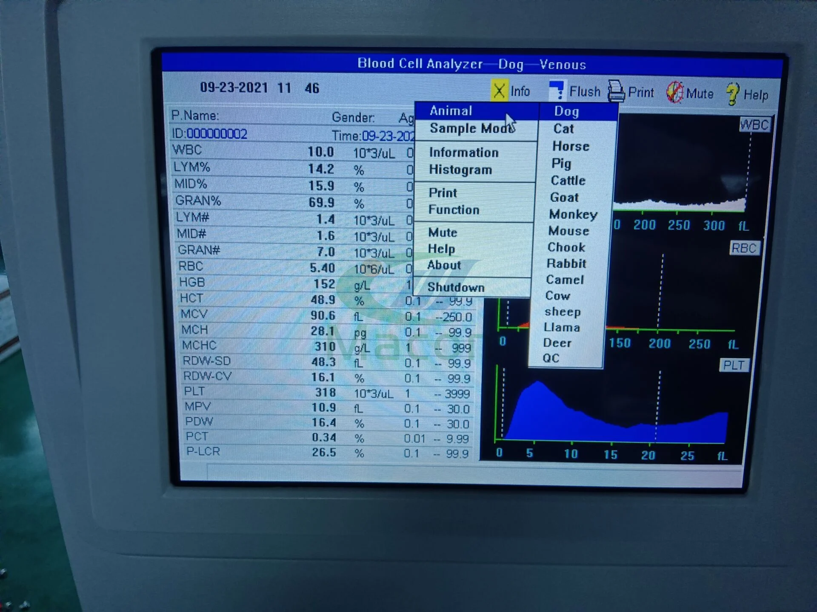817x612 pixels.
Task: Click the printer Print icon
Action: 616,92
